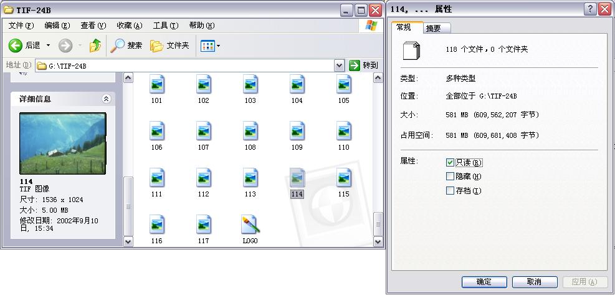Select image file 109
The image size is (615, 295).
coord(297,135)
